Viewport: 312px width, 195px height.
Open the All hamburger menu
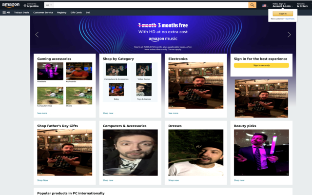[x=6, y=12]
